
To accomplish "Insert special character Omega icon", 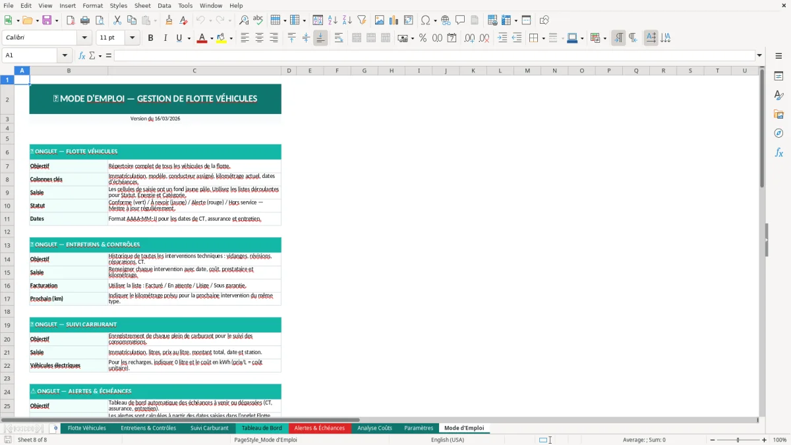I will point(426,20).
